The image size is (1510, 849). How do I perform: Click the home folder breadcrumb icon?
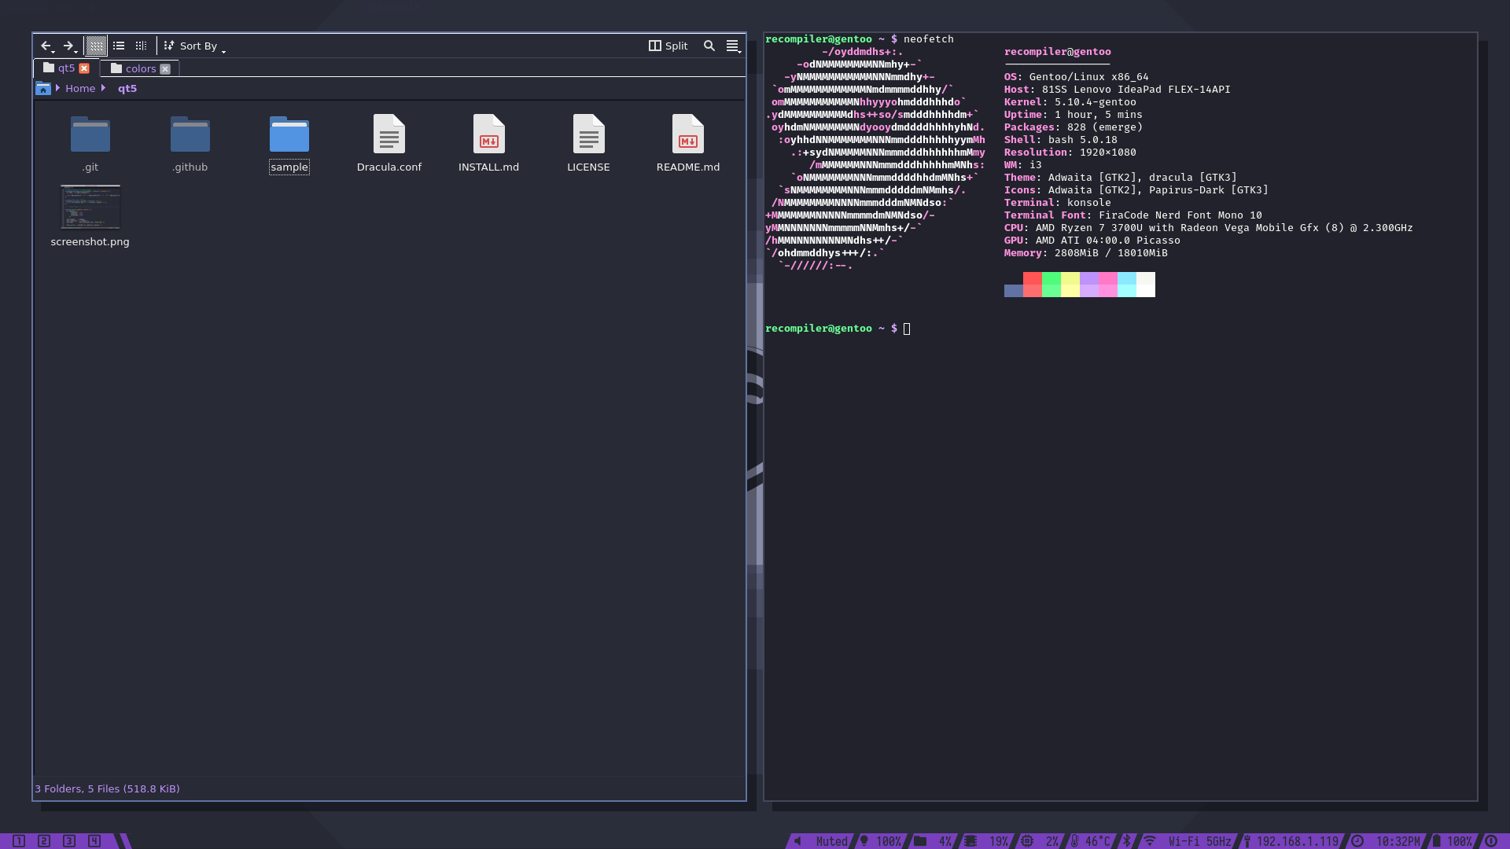click(x=43, y=89)
